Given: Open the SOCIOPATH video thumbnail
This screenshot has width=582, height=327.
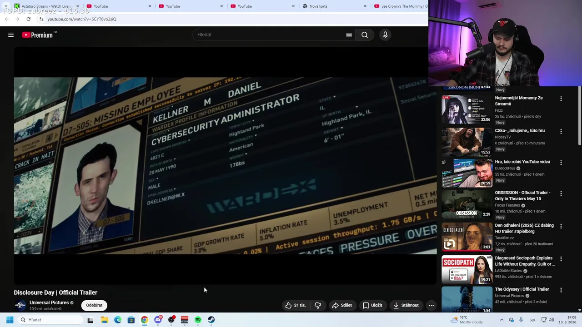Looking at the screenshot, I should [467, 269].
